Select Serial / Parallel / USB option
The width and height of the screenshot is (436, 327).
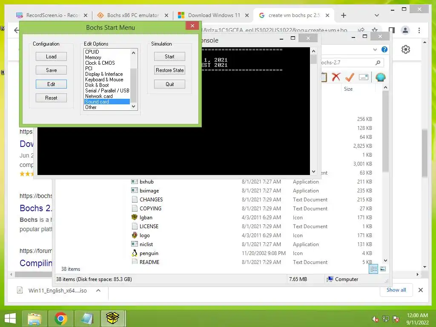[x=107, y=91]
